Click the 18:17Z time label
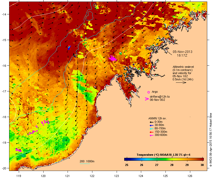This screenshot has height=178, width=214. tap(182, 55)
